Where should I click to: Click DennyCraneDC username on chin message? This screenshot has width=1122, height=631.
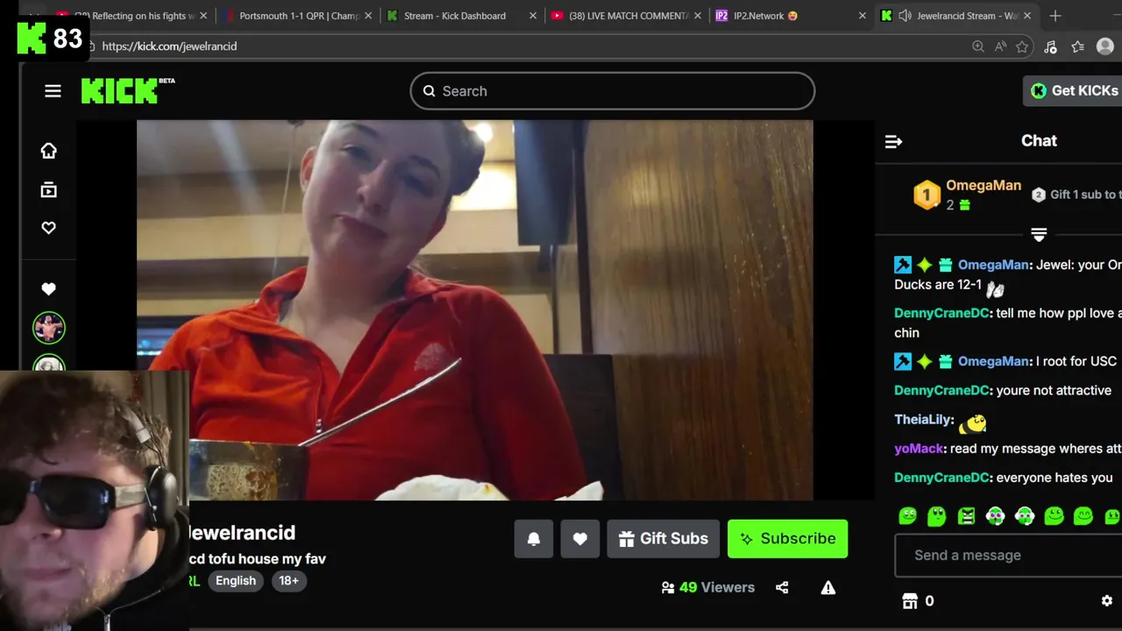941,313
